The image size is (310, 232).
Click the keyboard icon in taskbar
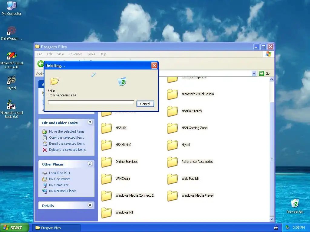276,228
